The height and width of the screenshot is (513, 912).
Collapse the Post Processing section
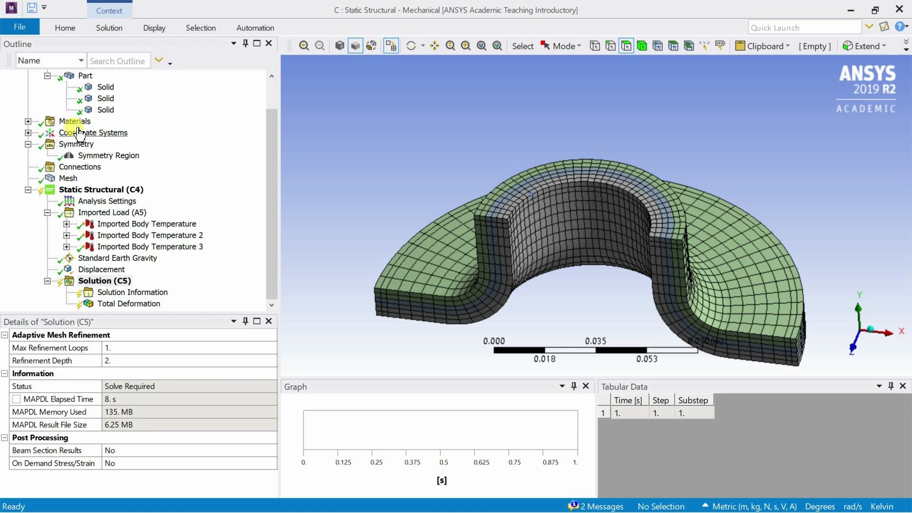click(4, 437)
